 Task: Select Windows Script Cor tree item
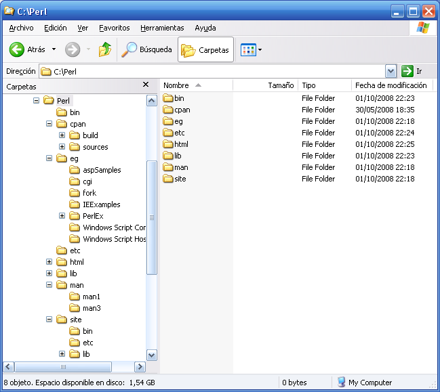[x=114, y=227]
